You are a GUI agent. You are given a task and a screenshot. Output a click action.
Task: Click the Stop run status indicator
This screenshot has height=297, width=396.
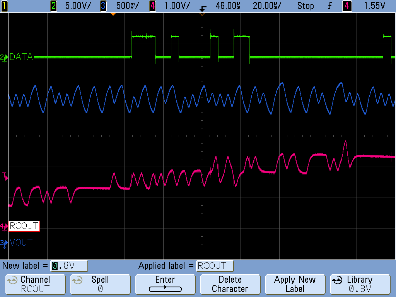pyautogui.click(x=306, y=6)
